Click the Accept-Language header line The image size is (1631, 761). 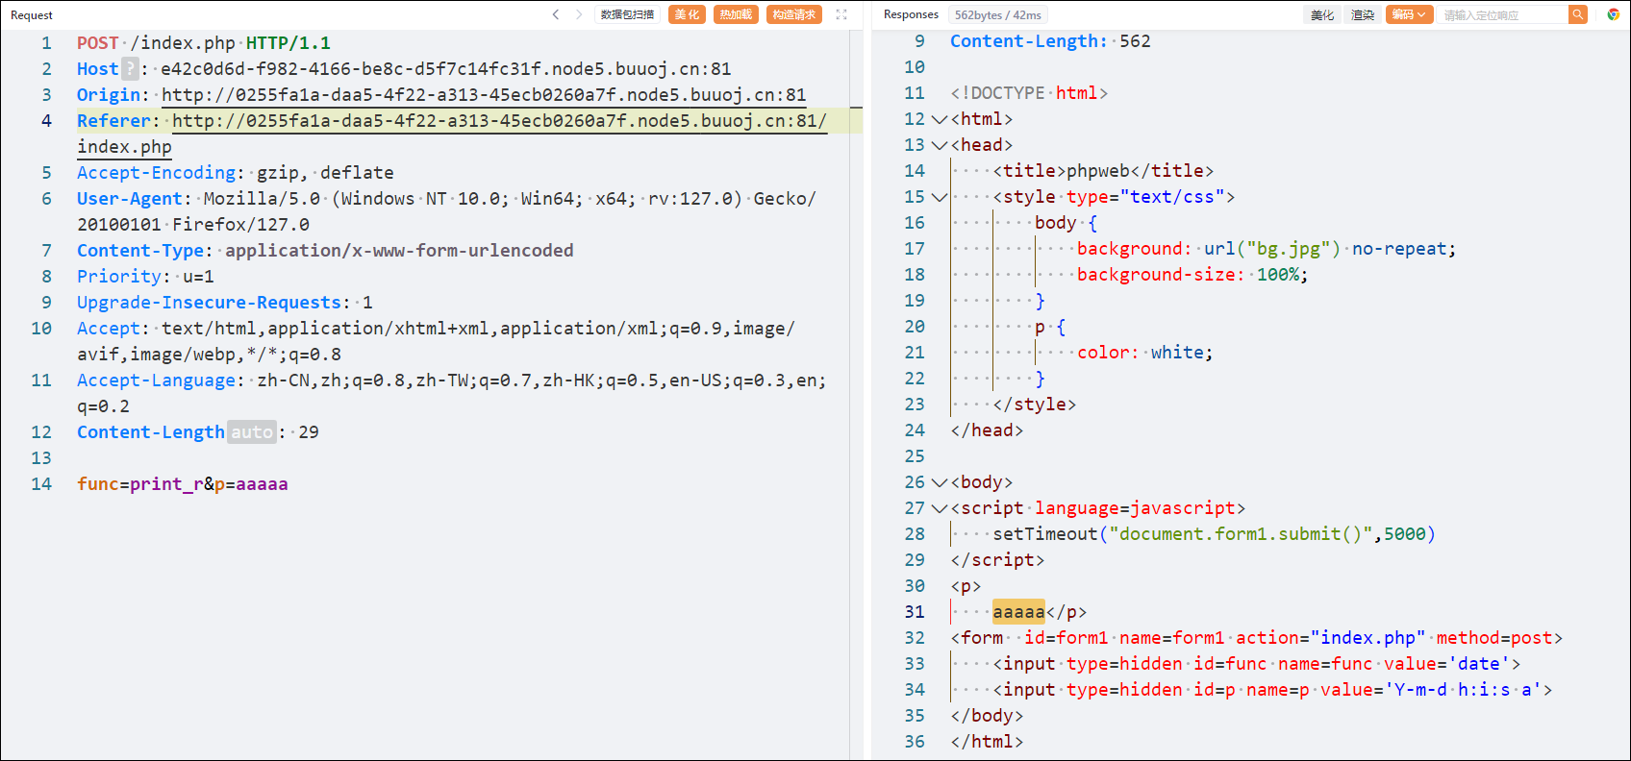click(x=452, y=393)
